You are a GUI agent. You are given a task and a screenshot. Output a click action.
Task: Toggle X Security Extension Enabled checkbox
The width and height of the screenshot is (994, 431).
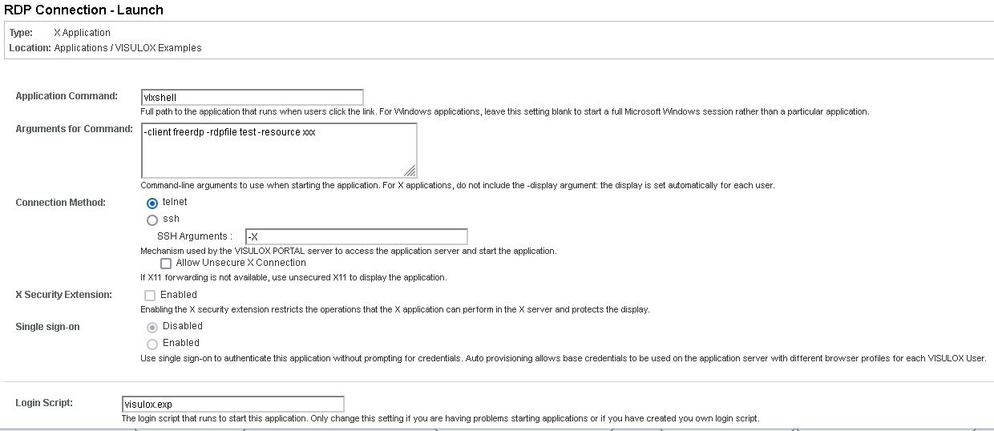pyautogui.click(x=150, y=295)
